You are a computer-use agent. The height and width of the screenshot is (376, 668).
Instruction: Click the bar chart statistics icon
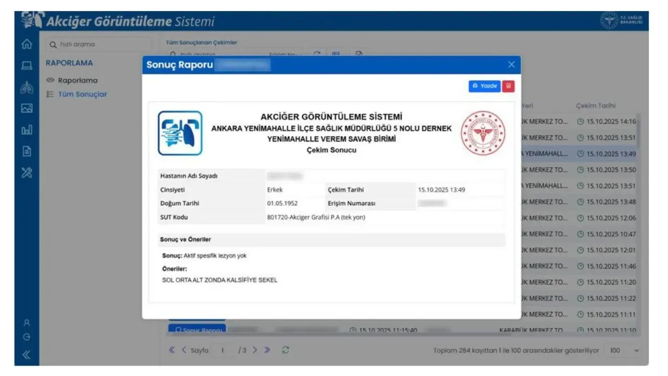(27, 130)
